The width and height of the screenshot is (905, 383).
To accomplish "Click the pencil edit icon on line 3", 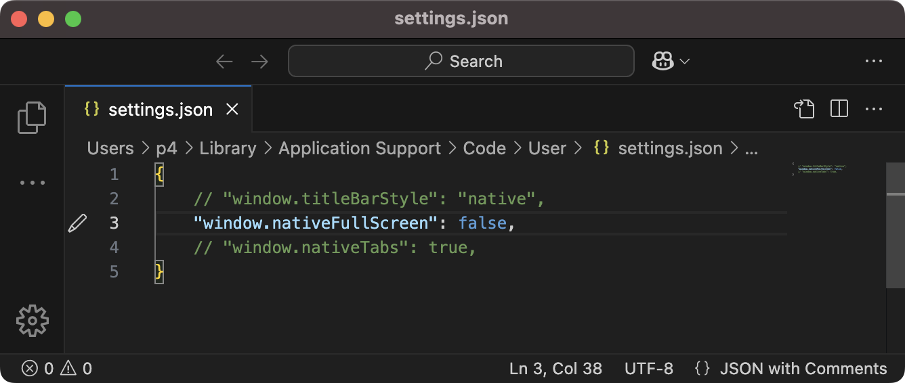I will tap(78, 223).
